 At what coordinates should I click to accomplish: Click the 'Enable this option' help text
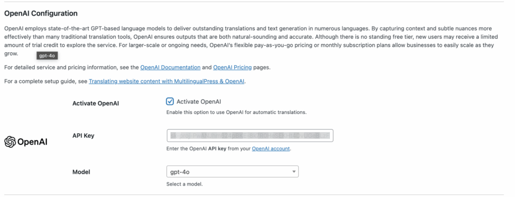(236, 112)
